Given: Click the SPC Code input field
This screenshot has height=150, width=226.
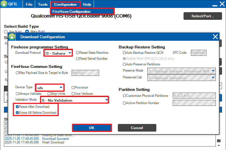Looking at the screenshot, I should (199, 53).
